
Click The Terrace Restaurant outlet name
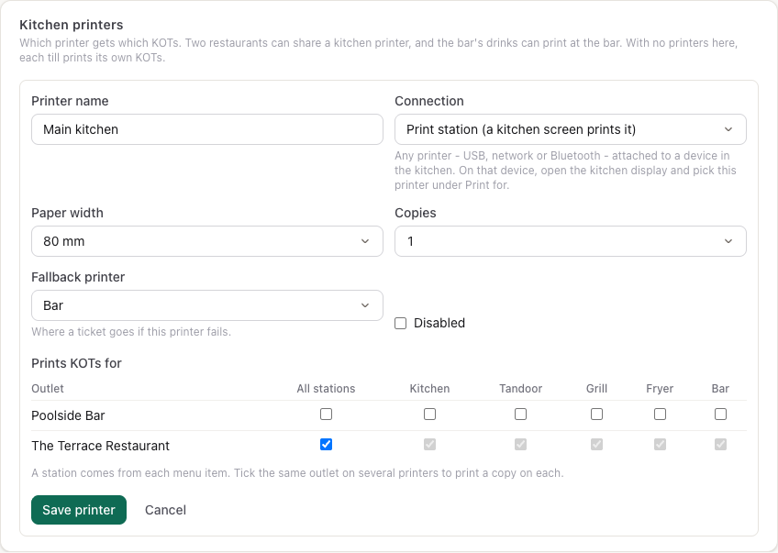point(100,446)
